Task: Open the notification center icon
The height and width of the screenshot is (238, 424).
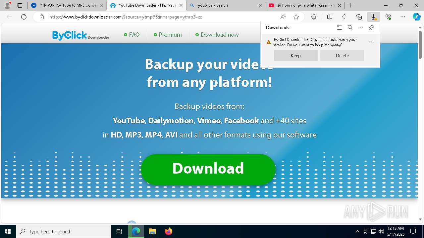Action: [x=413, y=231]
